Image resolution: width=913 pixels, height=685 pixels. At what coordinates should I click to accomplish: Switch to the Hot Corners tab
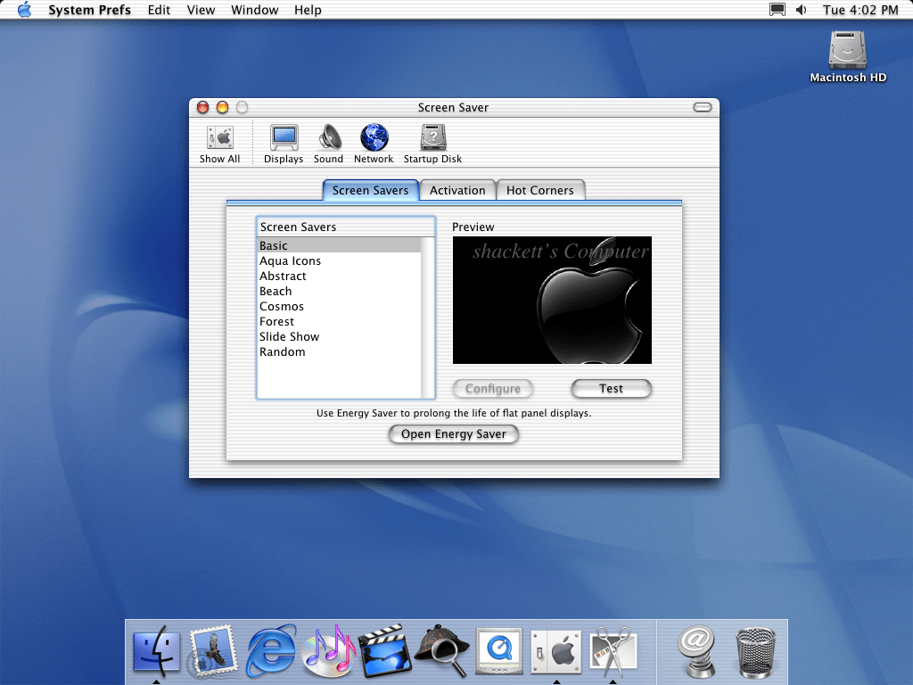[540, 190]
